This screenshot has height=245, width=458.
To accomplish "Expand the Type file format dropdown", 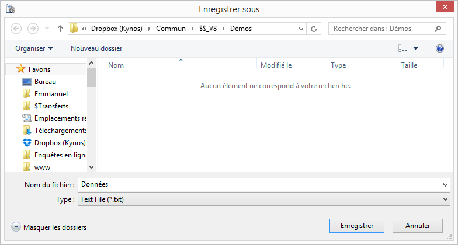I will [x=264, y=199].
